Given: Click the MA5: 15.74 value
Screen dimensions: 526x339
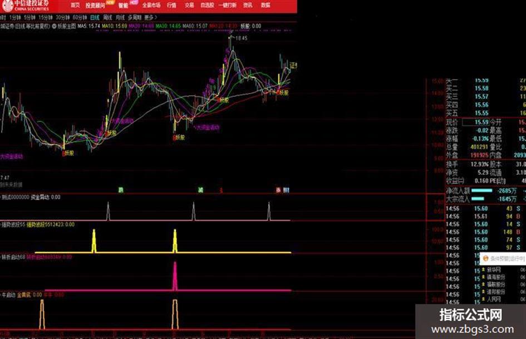Looking at the screenshot, I should point(89,26).
